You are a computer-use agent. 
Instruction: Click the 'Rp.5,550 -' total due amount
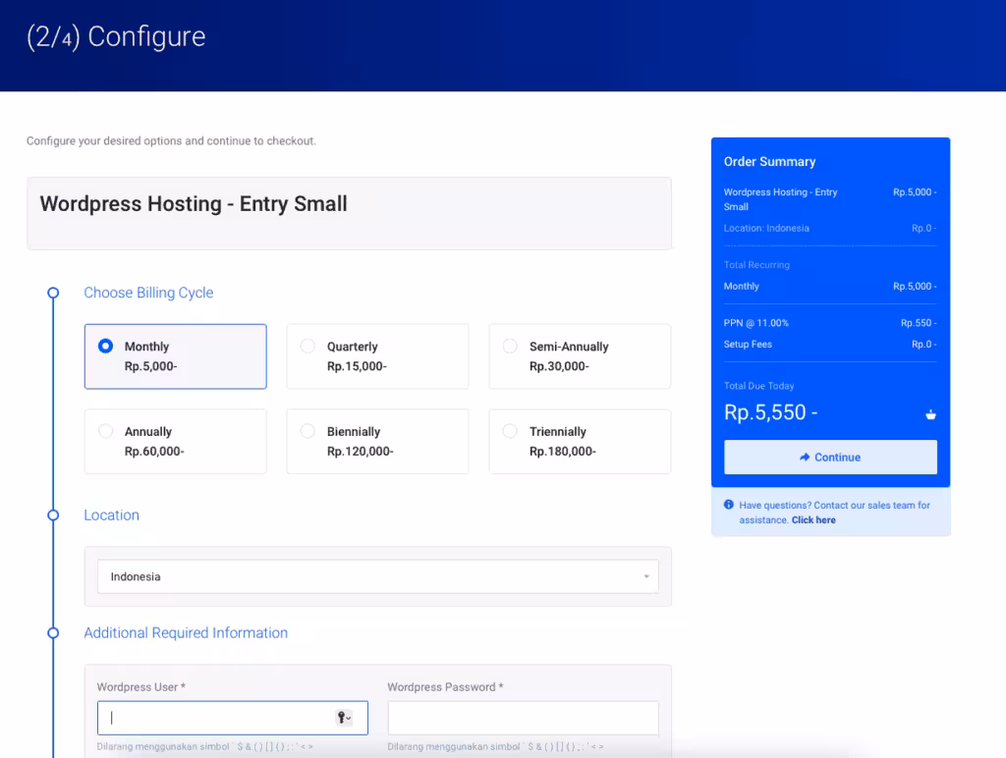tap(770, 412)
